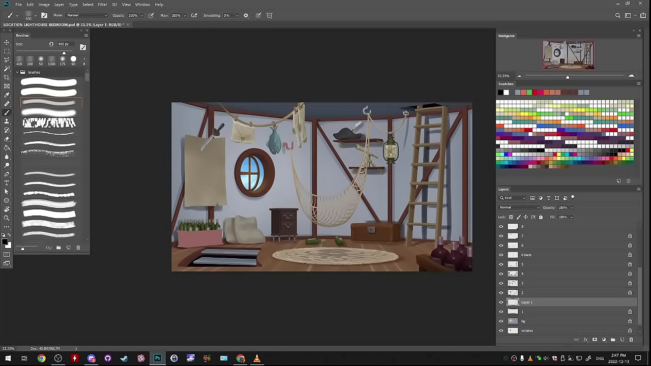Create new adjustment layer
651x366 pixels.
[604, 340]
